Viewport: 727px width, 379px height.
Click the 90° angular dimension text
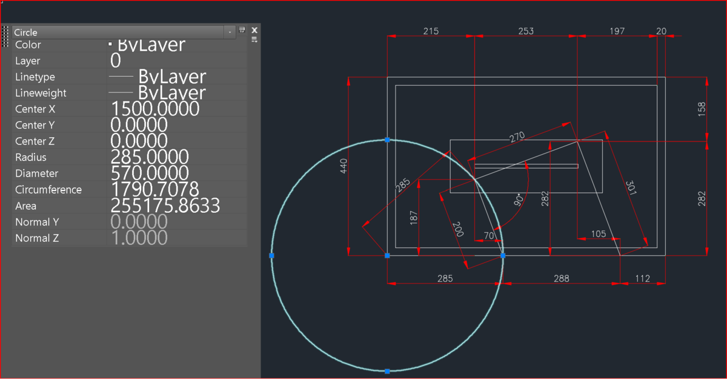tap(519, 200)
